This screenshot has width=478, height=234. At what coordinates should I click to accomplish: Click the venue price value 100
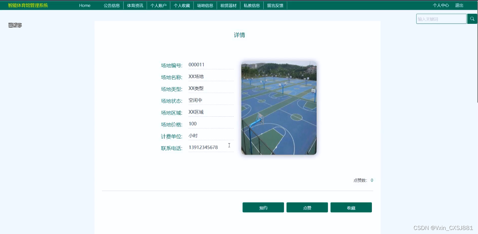[193, 124]
